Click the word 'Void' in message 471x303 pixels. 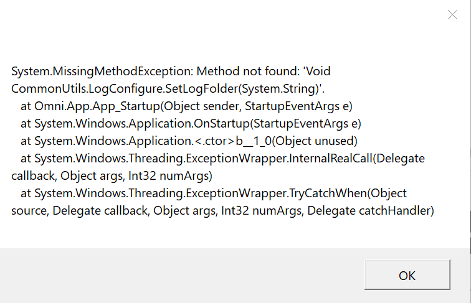point(318,72)
